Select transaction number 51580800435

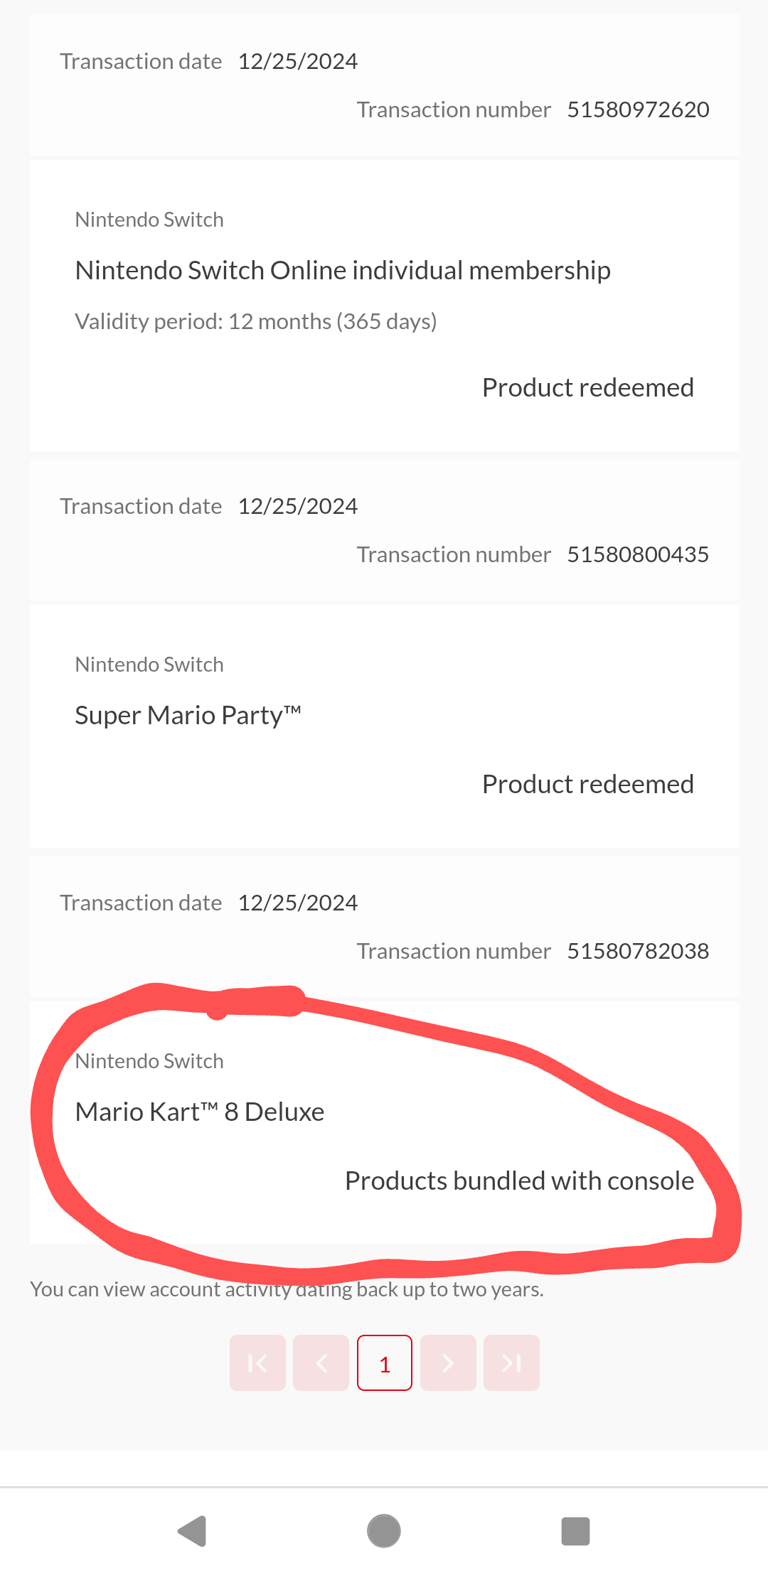(x=638, y=554)
